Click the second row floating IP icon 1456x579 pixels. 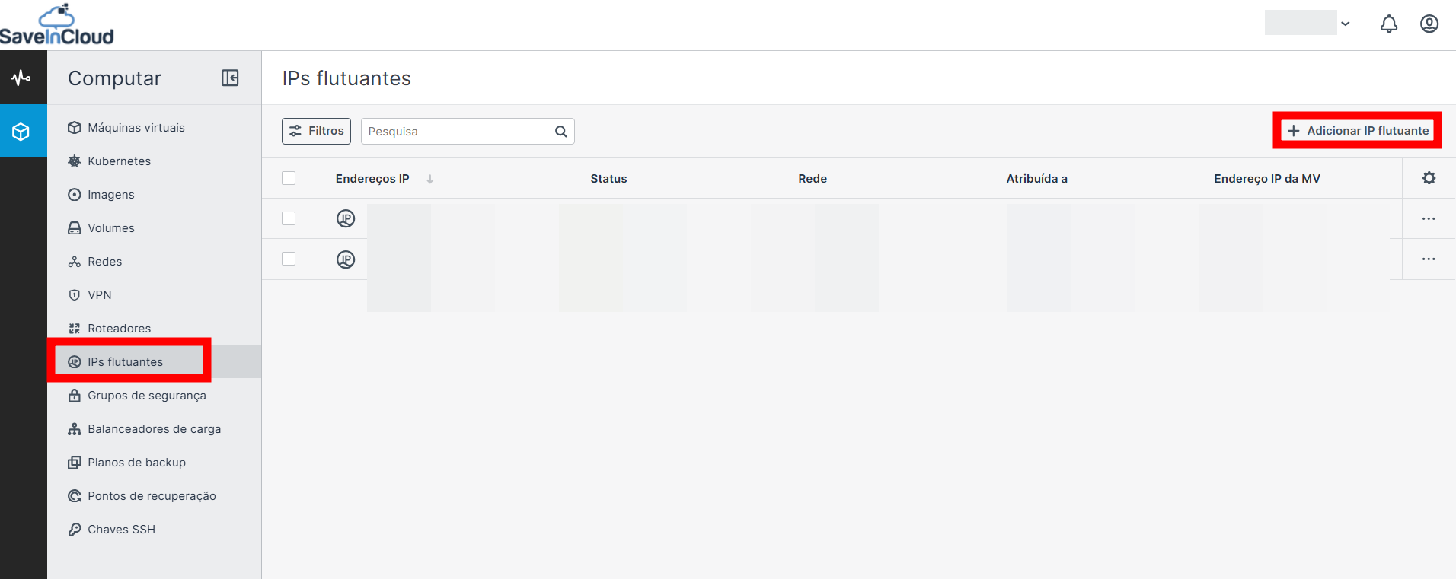[346, 259]
